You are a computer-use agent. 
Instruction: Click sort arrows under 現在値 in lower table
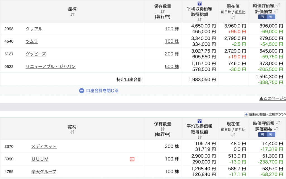233,135
